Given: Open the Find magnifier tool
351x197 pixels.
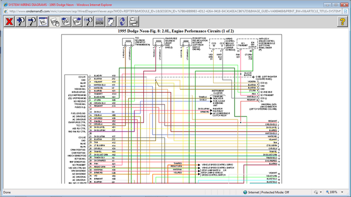Looking at the screenshot, I should pyautogui.click(x=88, y=21).
